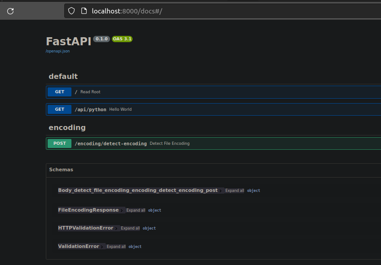The width and height of the screenshot is (381, 265).
Task: Click the site information icon in address bar
Action: (x=84, y=11)
